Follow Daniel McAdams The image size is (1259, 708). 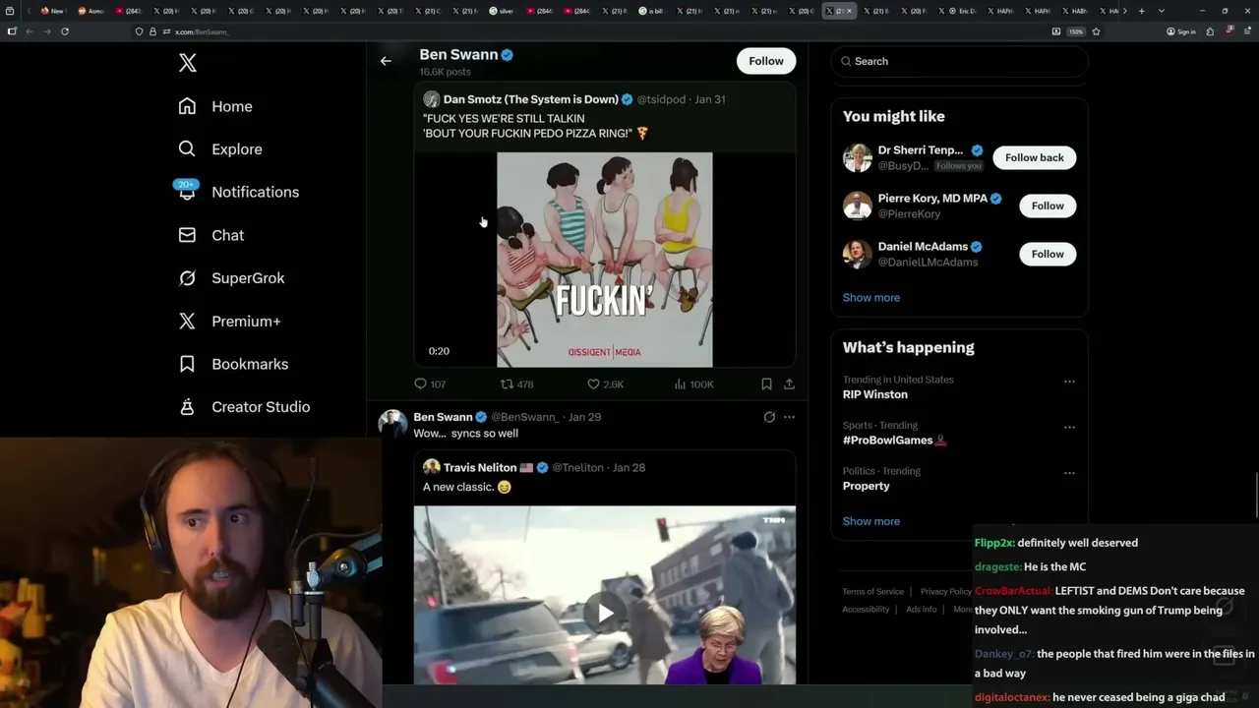point(1048,254)
